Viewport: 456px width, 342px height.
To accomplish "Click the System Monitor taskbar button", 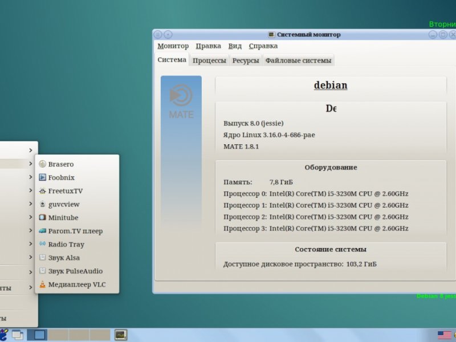I will 121,335.
